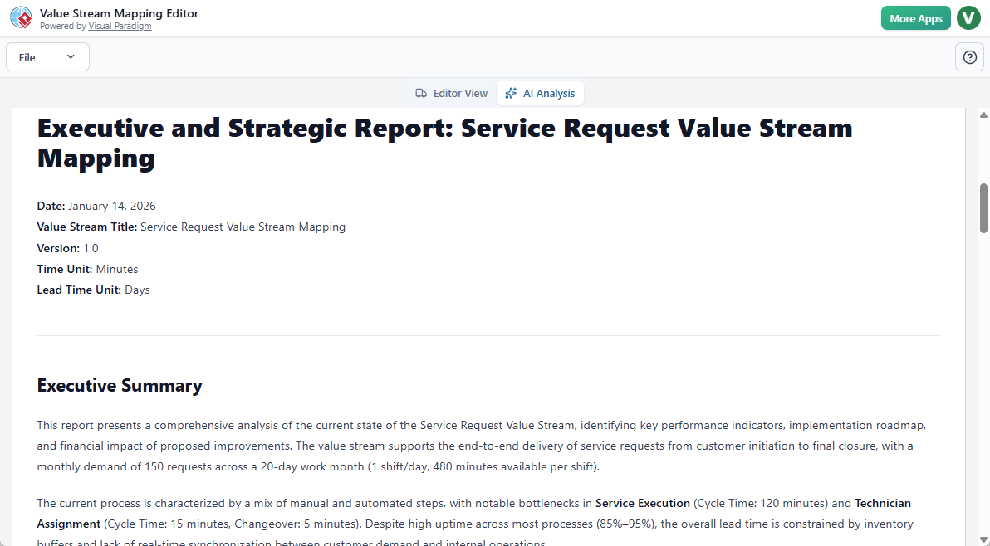Select the AI Analysis tab
Viewport: 990px width, 546px height.
540,93
